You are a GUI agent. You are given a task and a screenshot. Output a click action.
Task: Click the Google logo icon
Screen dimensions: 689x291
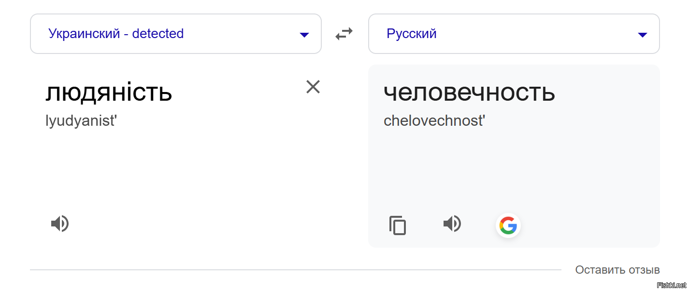[x=508, y=225]
